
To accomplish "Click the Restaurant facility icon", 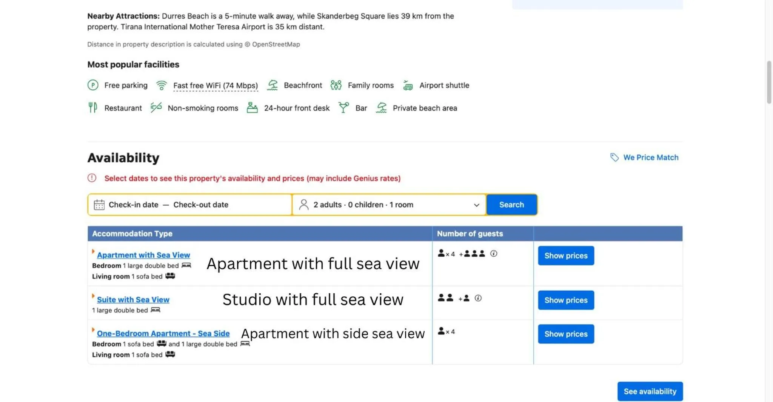I will (92, 108).
